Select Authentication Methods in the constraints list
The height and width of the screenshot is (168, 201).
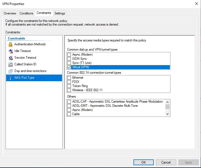coord(34,44)
